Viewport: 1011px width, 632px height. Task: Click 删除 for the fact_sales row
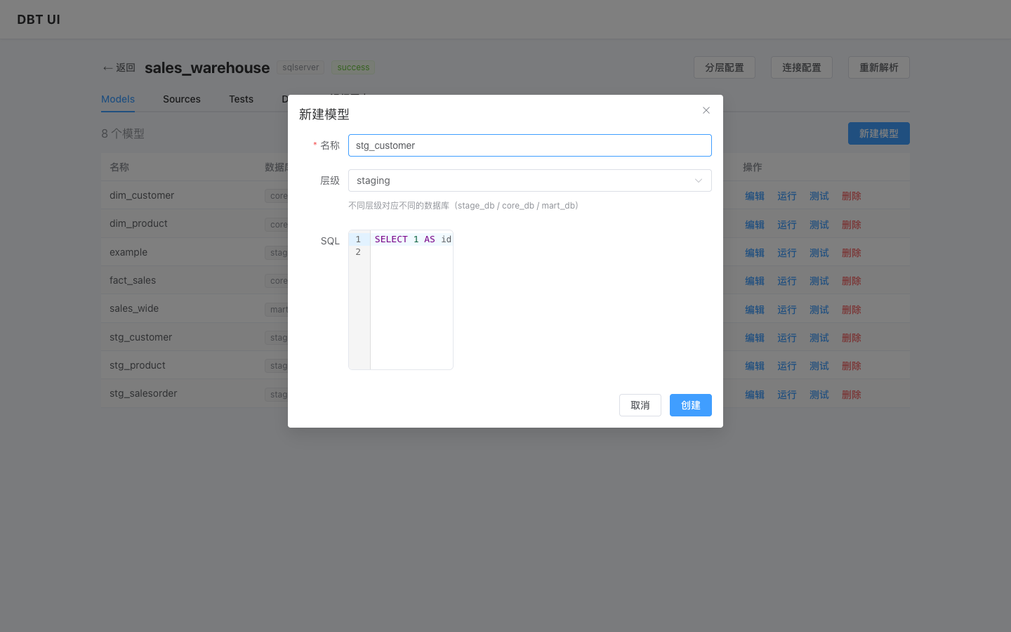(852, 281)
